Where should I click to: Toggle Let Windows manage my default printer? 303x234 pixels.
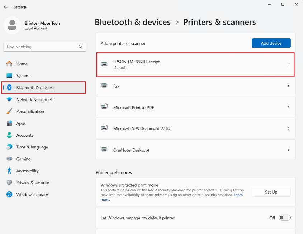[285, 218]
